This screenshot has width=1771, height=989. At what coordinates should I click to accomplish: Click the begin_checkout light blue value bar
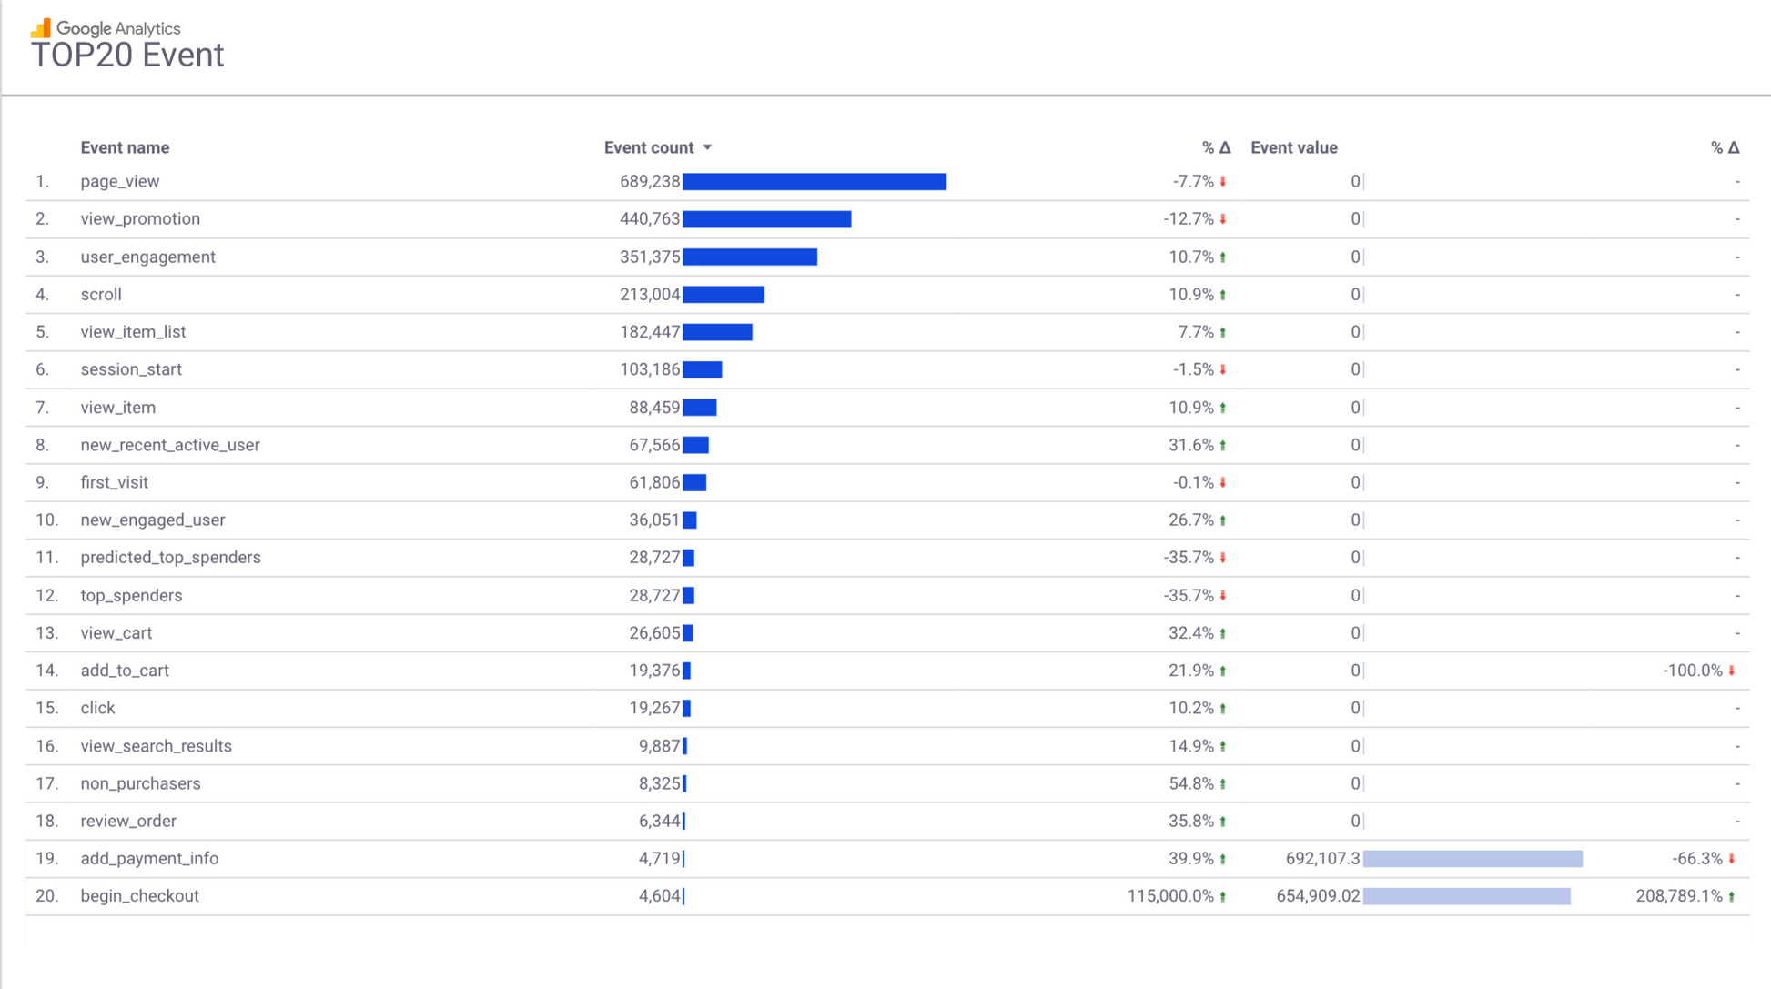1466,896
